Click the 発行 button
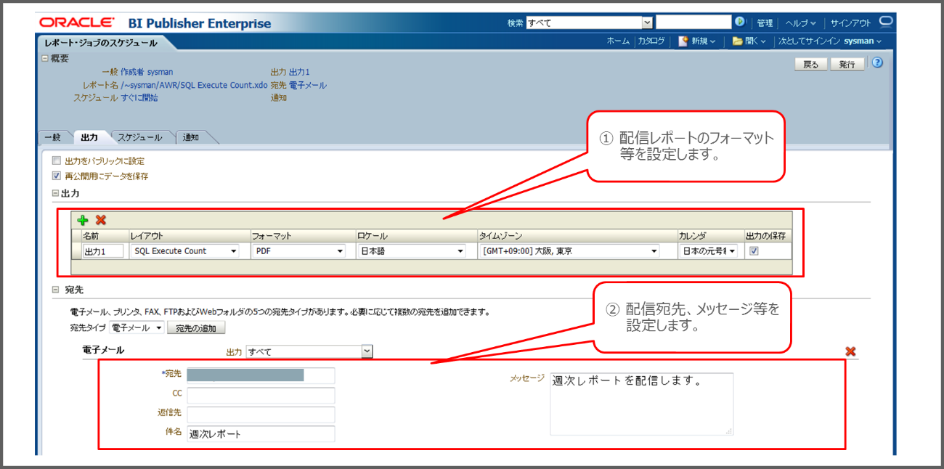The image size is (944, 469). tap(847, 64)
